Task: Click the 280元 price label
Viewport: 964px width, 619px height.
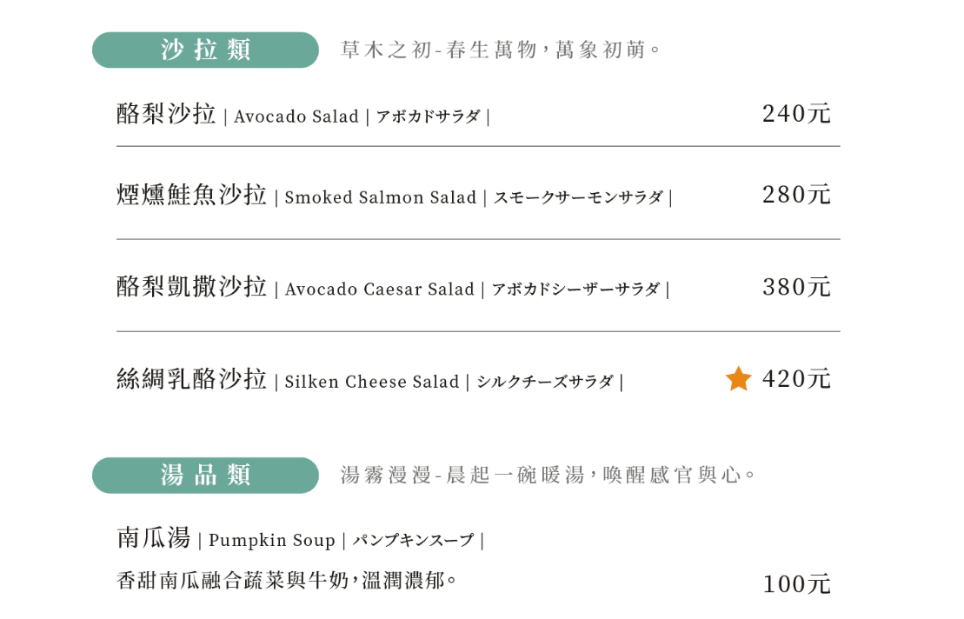Action: pyautogui.click(x=796, y=195)
